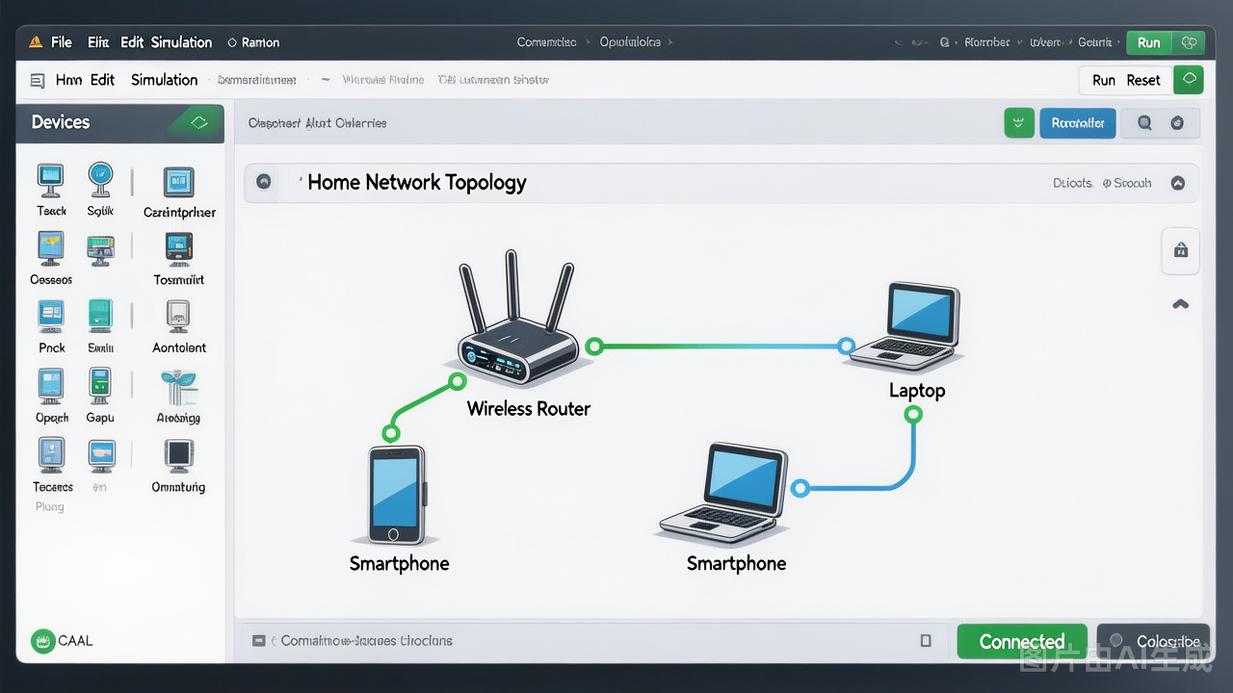Screen dimensions: 1233x693
Task: Open the Simulation menu in the top dark bar
Action: click(181, 42)
